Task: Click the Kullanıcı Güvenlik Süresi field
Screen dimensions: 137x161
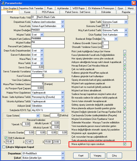Action: click(105, 43)
